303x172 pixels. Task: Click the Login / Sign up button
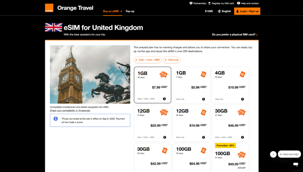pos(247,11)
